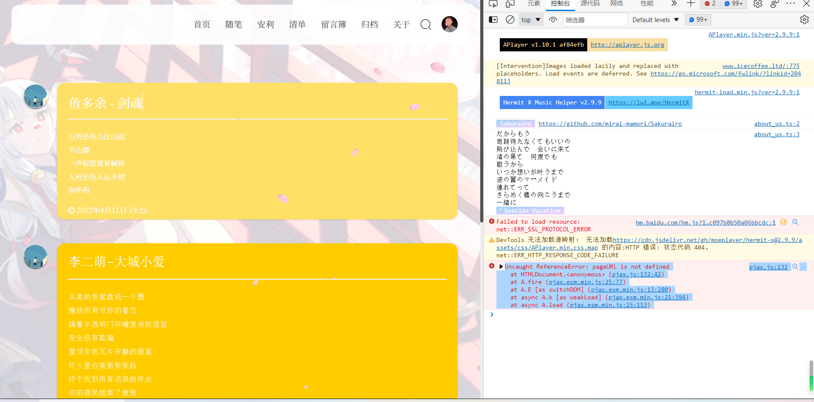The height and width of the screenshot is (402, 814).
Task: Open DevTools settings gear
Action: [x=758, y=4]
